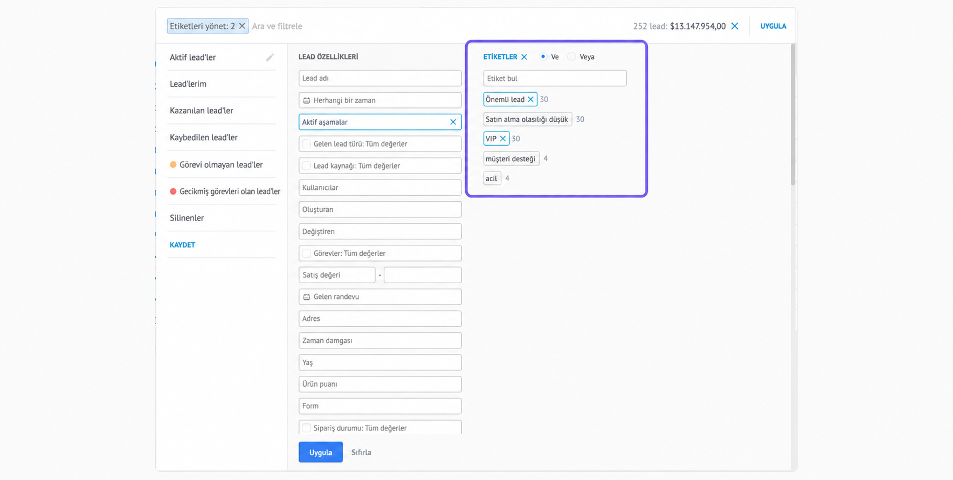The image size is (953, 480).
Task: Open the Form selector field
Action: 380,406
